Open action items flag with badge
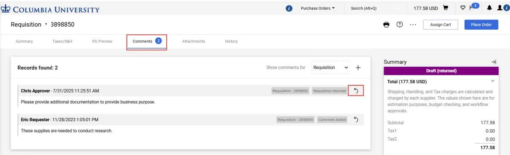 click(x=474, y=7)
